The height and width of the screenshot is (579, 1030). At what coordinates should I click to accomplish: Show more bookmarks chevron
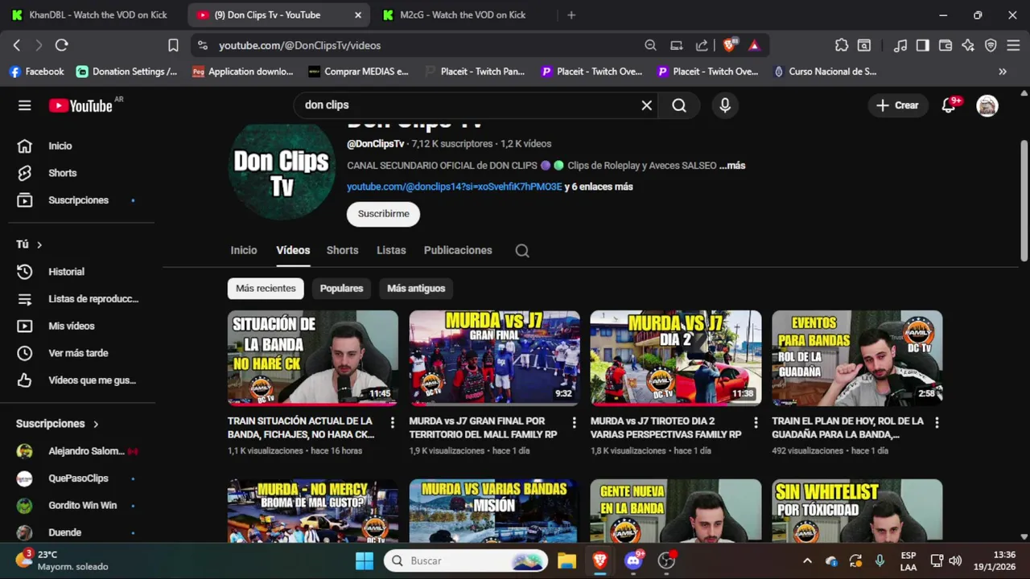point(1003,72)
